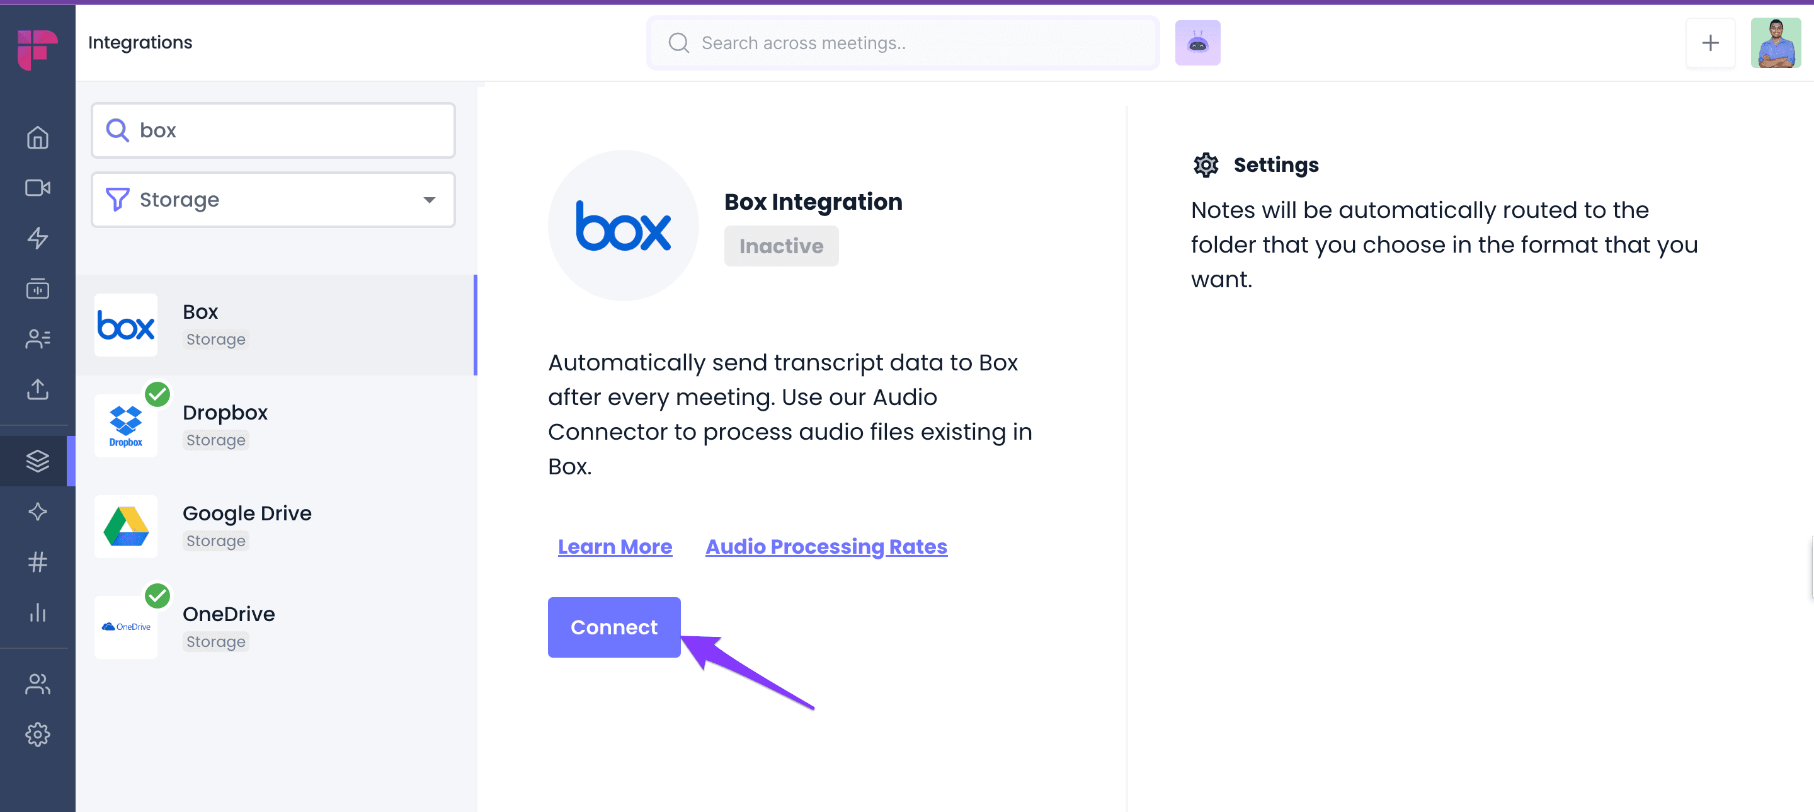The width and height of the screenshot is (1814, 812).
Task: Open the Uploads sidebar icon
Action: pos(37,389)
